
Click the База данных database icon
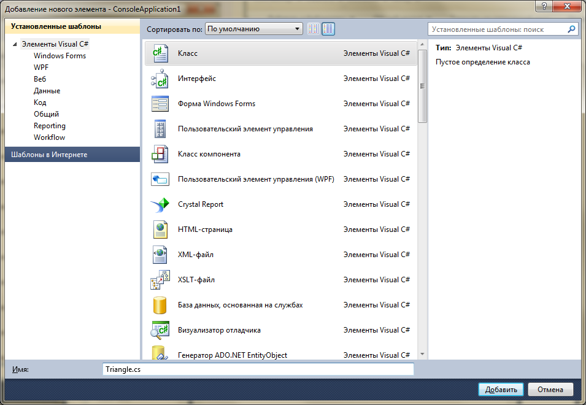tap(160, 305)
